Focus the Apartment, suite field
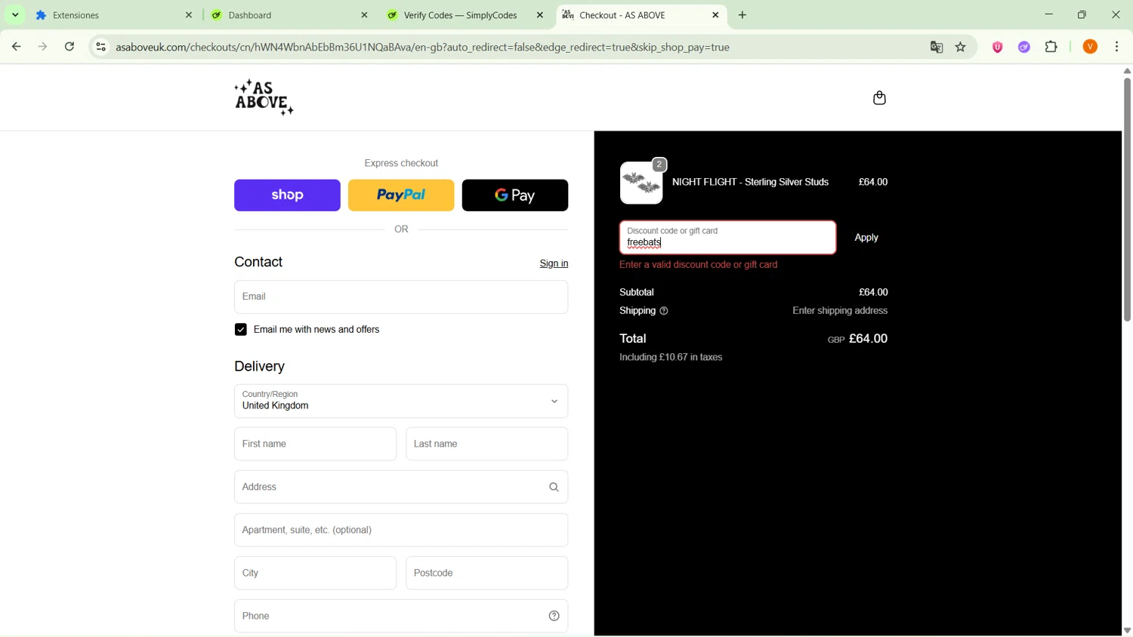The height and width of the screenshot is (637, 1133). [401, 531]
